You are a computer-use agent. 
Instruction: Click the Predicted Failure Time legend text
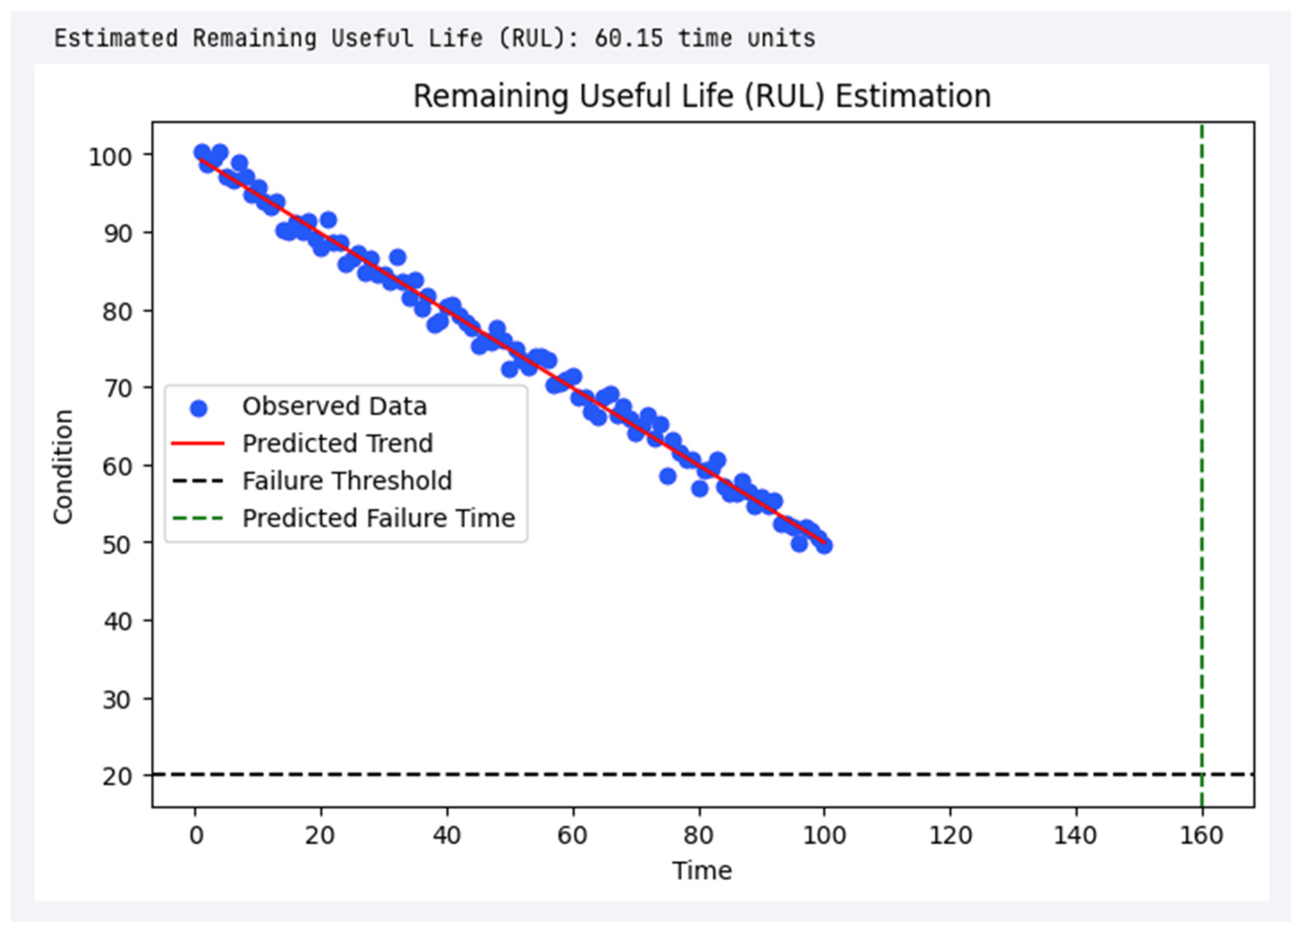click(379, 518)
